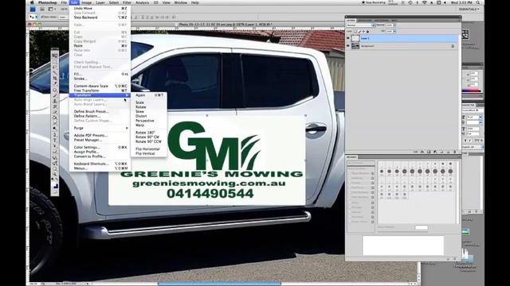Enable Noise checkbox in Brushes panel

[x=350, y=203]
